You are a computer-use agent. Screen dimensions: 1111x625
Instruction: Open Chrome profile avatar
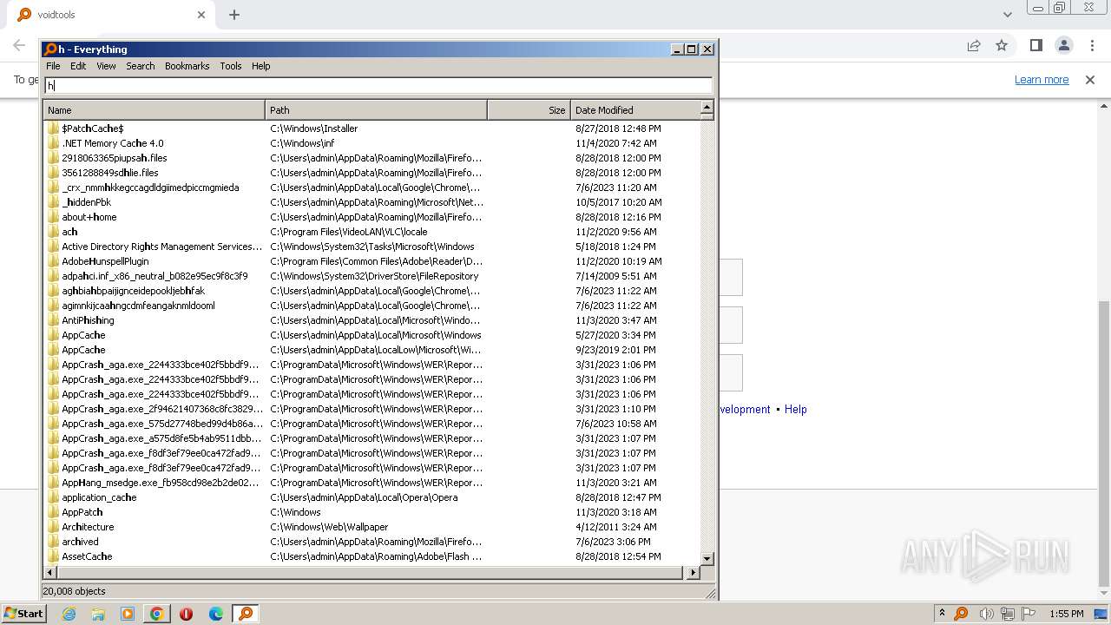point(1063,46)
